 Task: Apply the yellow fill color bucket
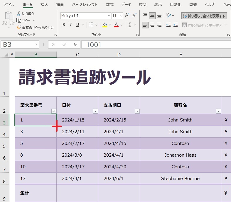pyautogui.click(x=105, y=25)
